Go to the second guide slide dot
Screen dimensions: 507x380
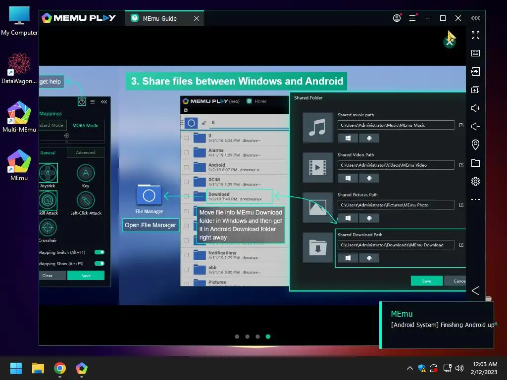tap(248, 336)
